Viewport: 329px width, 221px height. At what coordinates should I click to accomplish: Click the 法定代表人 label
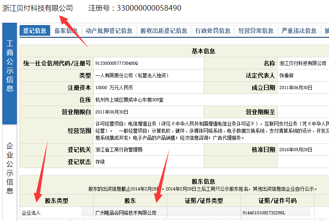pyautogui.click(x=260, y=75)
